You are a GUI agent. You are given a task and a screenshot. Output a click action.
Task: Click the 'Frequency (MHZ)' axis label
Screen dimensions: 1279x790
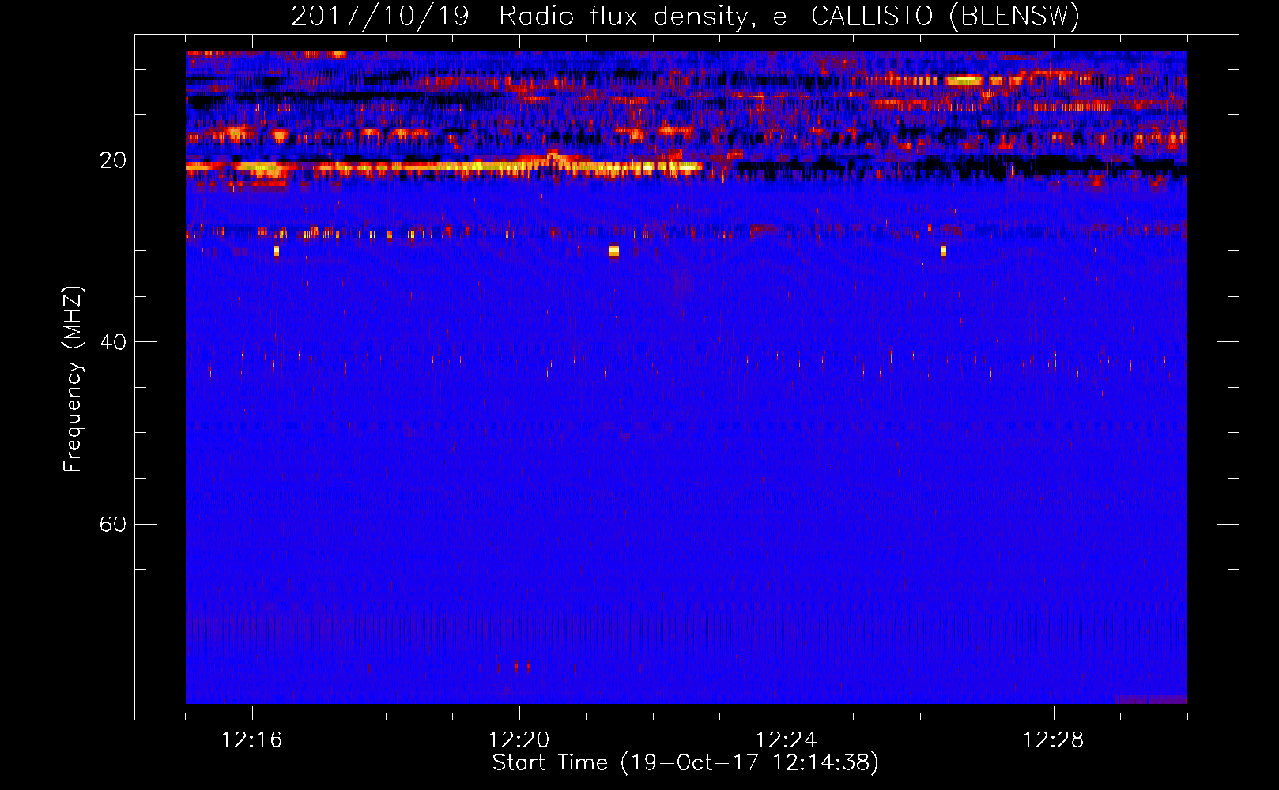pyautogui.click(x=72, y=379)
